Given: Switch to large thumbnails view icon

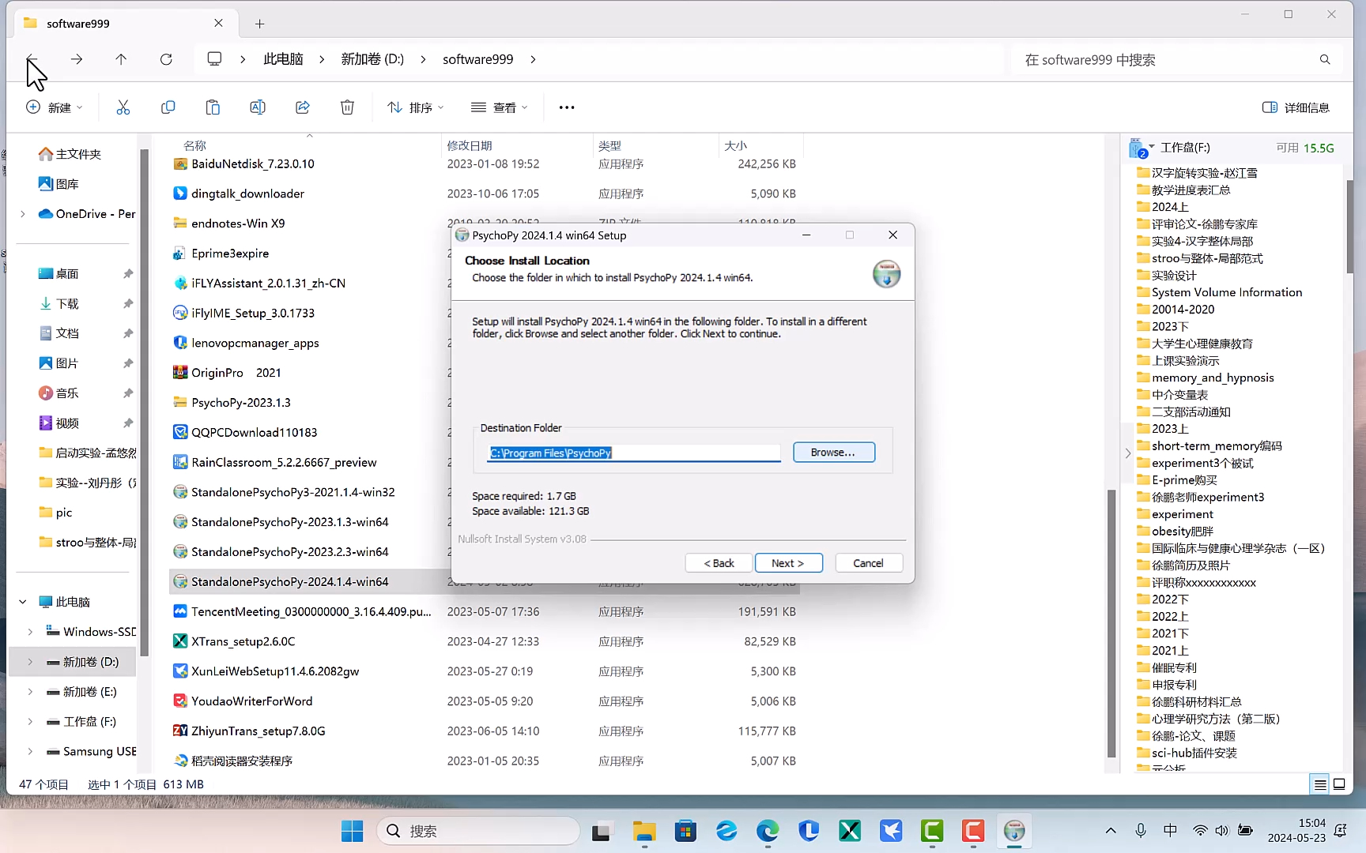Looking at the screenshot, I should tap(1339, 784).
